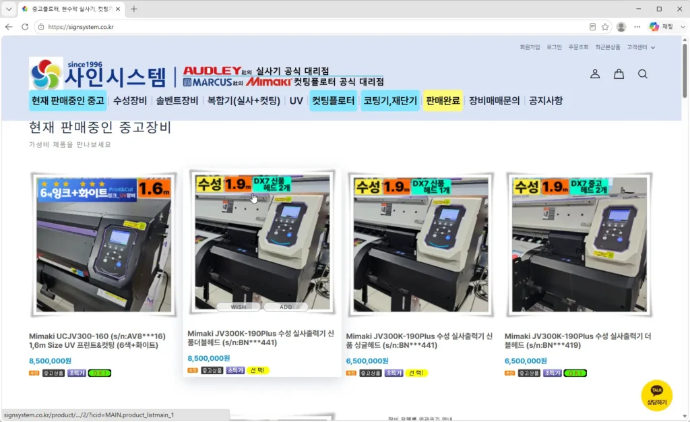Click 현재 판매중인 중고장비 heading
This screenshot has width=690, height=422.
click(100, 127)
